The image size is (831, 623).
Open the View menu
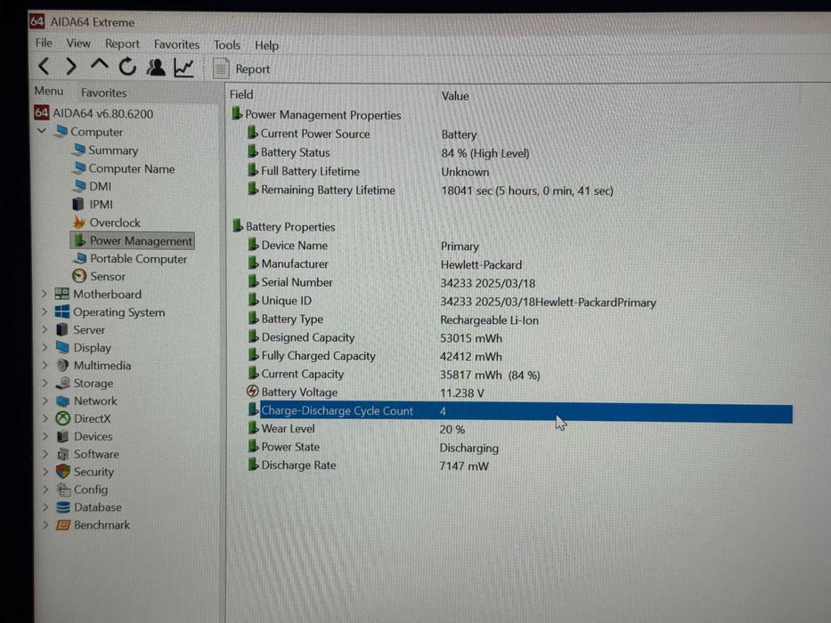(78, 44)
